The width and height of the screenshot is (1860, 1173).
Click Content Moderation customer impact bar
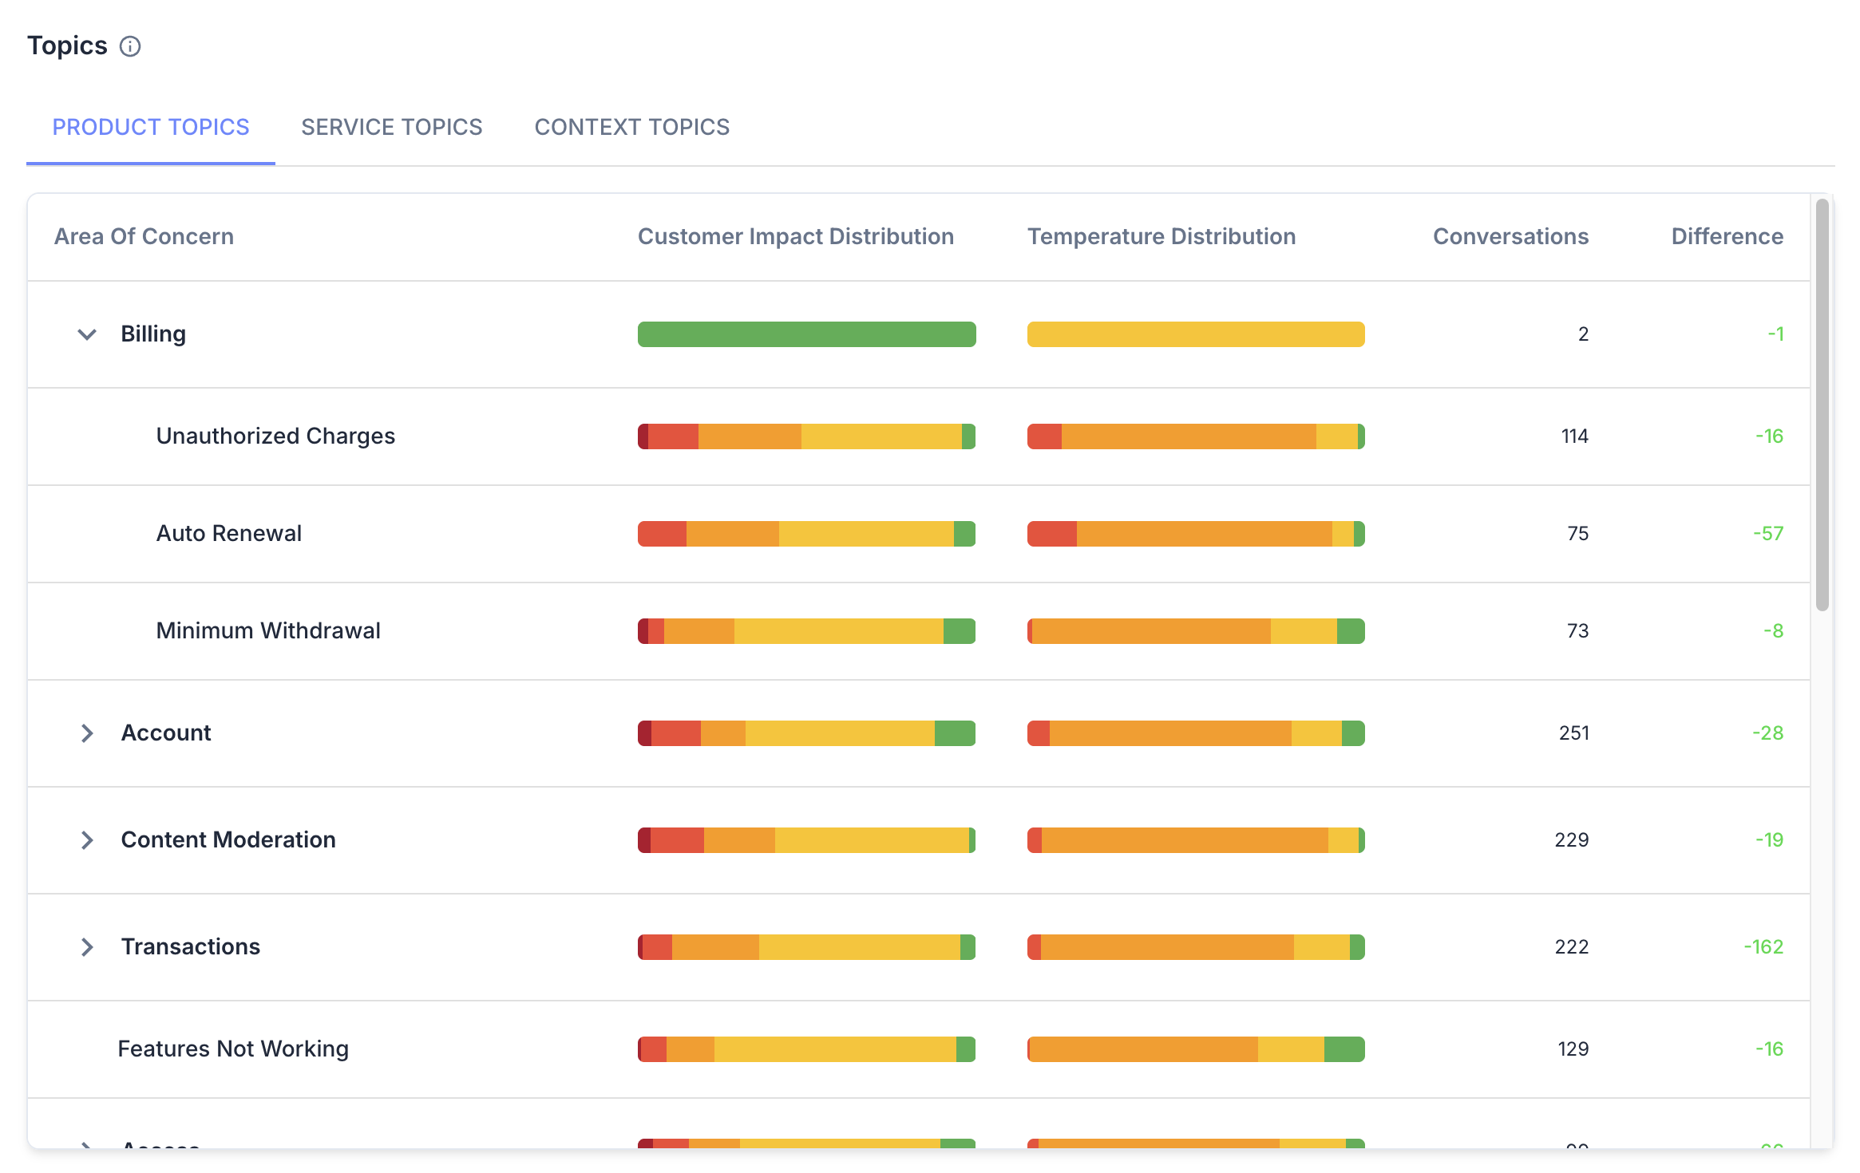pyautogui.click(x=806, y=840)
